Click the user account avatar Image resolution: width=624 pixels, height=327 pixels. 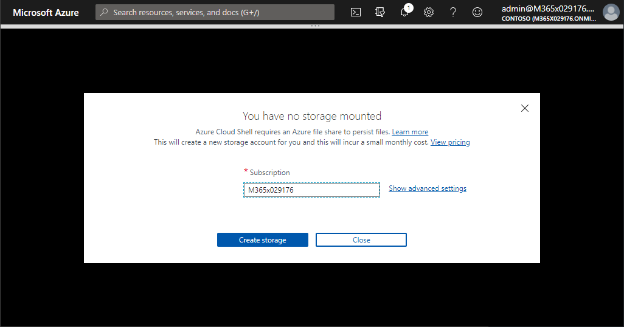611,12
